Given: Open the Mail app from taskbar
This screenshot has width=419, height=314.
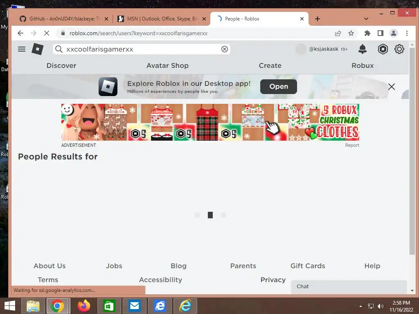Looking at the screenshot, I should (134, 306).
